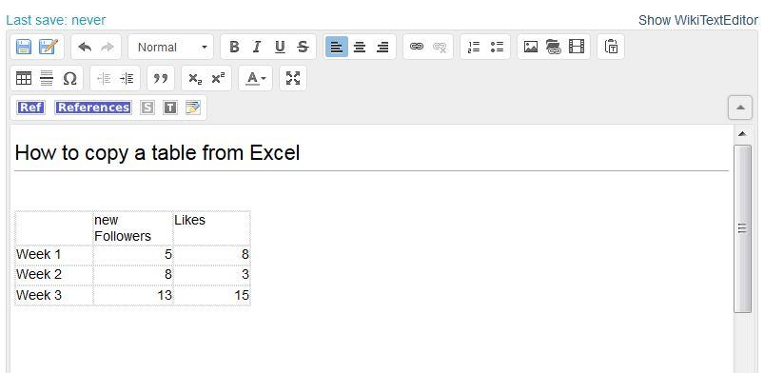Select align center

click(x=360, y=47)
